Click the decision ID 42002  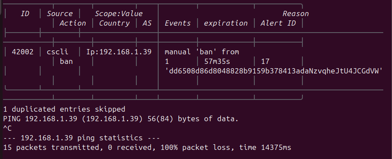point(22,52)
